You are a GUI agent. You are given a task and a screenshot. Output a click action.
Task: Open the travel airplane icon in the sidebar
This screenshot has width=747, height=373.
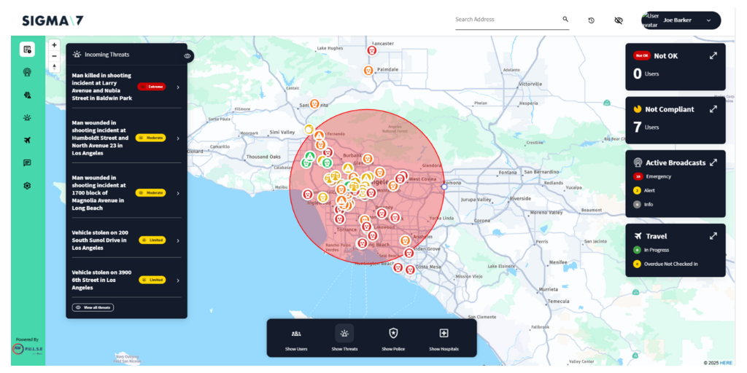(27, 140)
